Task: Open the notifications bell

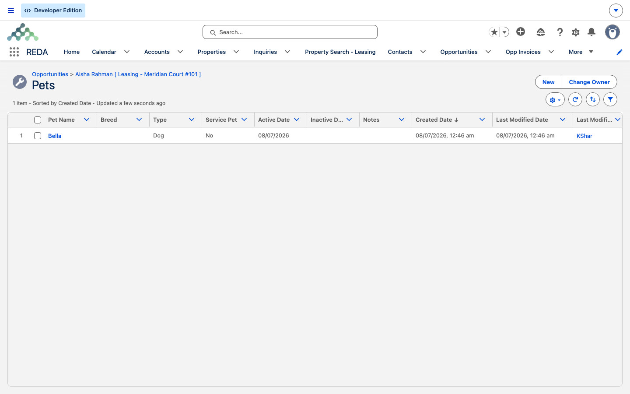Action: (x=591, y=32)
